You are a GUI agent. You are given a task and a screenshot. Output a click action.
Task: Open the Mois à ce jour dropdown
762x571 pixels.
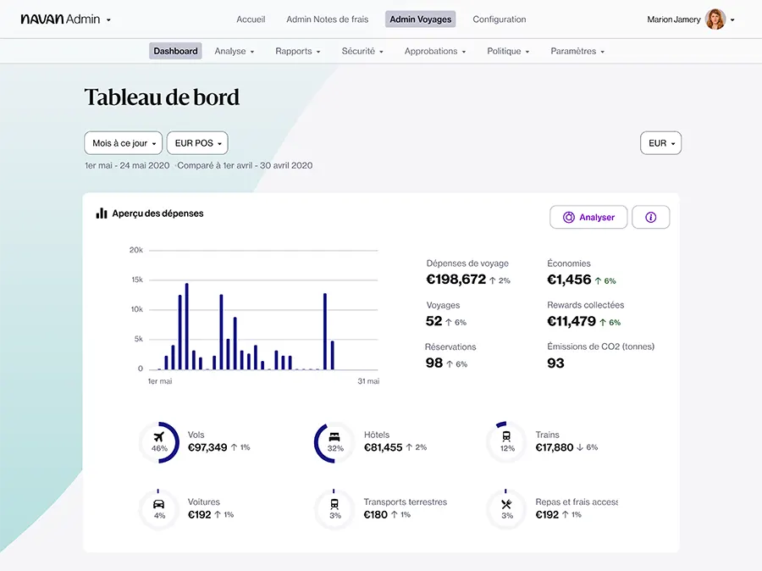pos(123,142)
